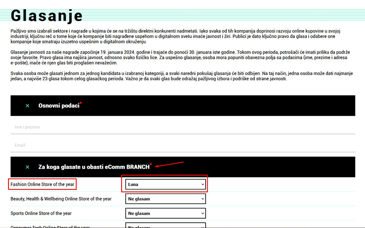Collapse the Osnovni podaci section X icon
This screenshot has width=365, height=228.
pos(28,106)
